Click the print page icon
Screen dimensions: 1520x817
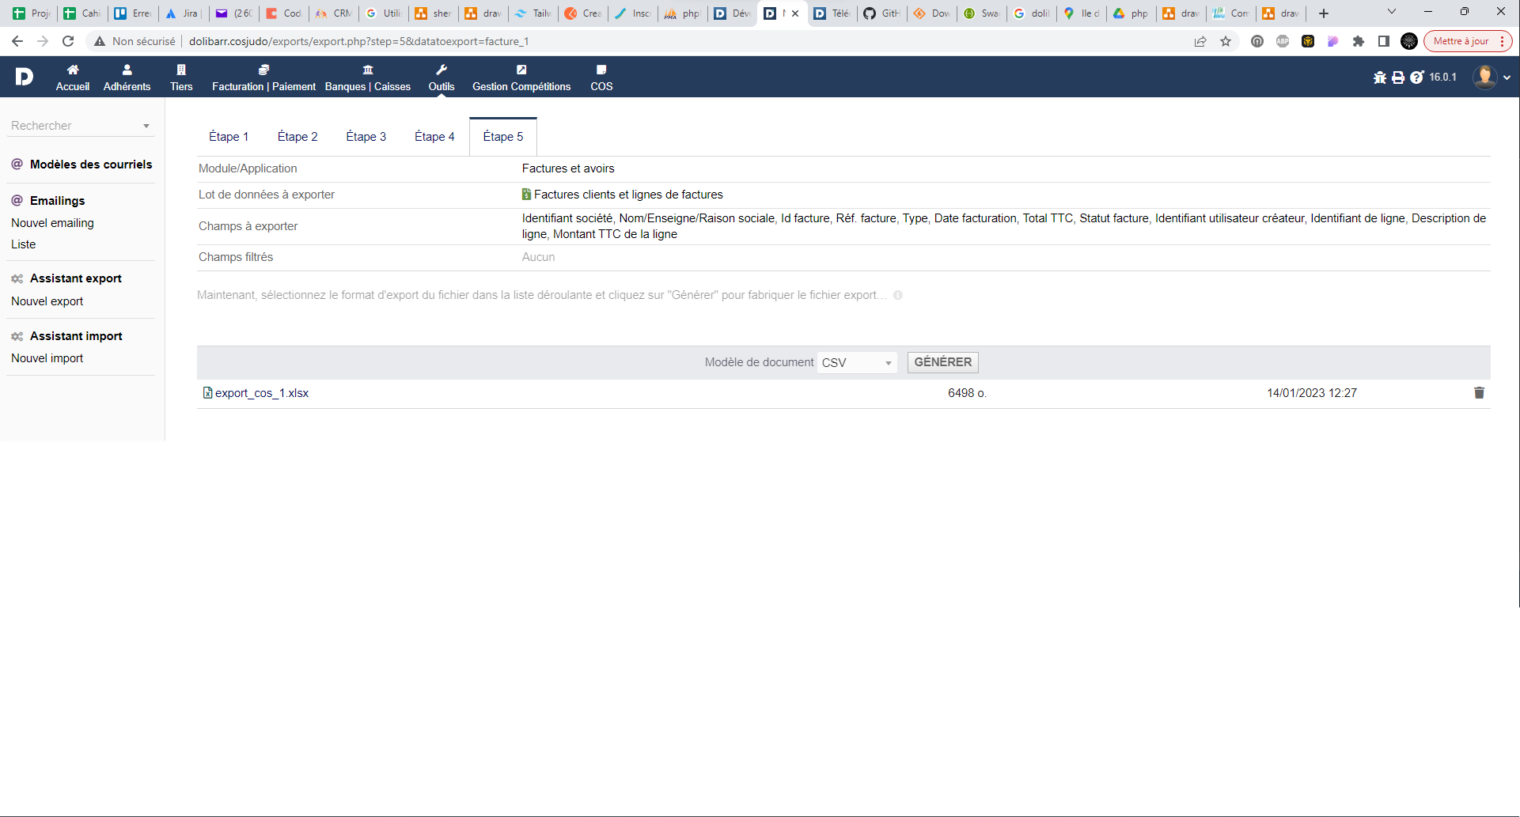1398,78
